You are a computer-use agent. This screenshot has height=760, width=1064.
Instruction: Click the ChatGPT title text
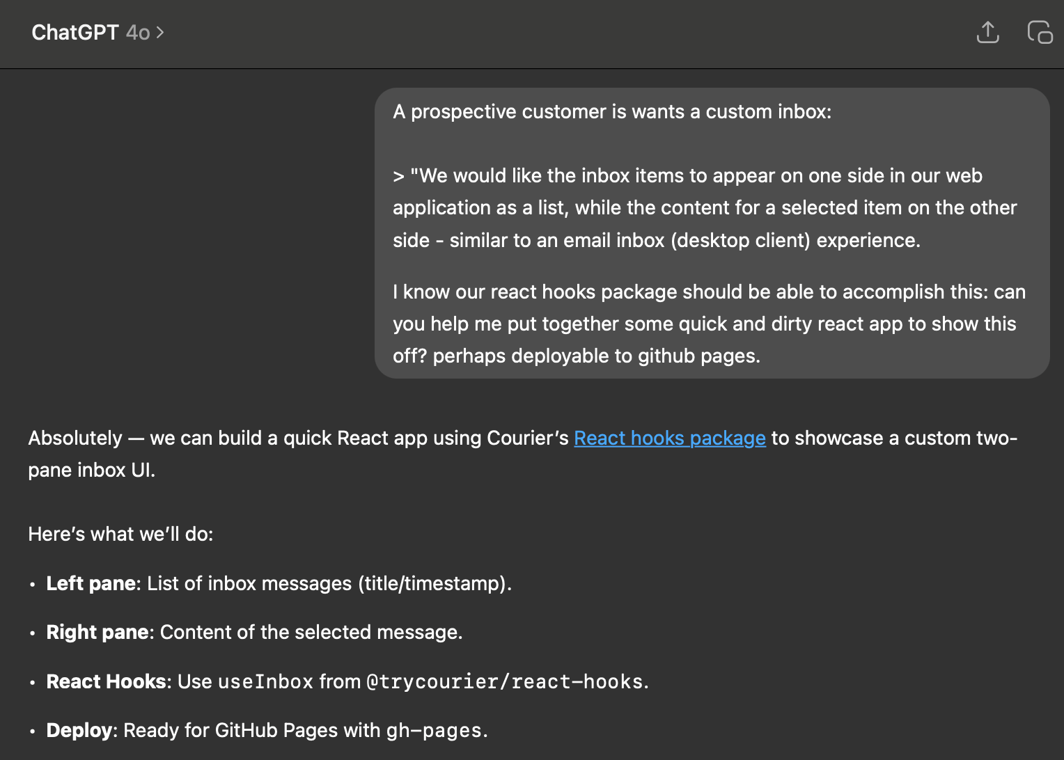75,33
